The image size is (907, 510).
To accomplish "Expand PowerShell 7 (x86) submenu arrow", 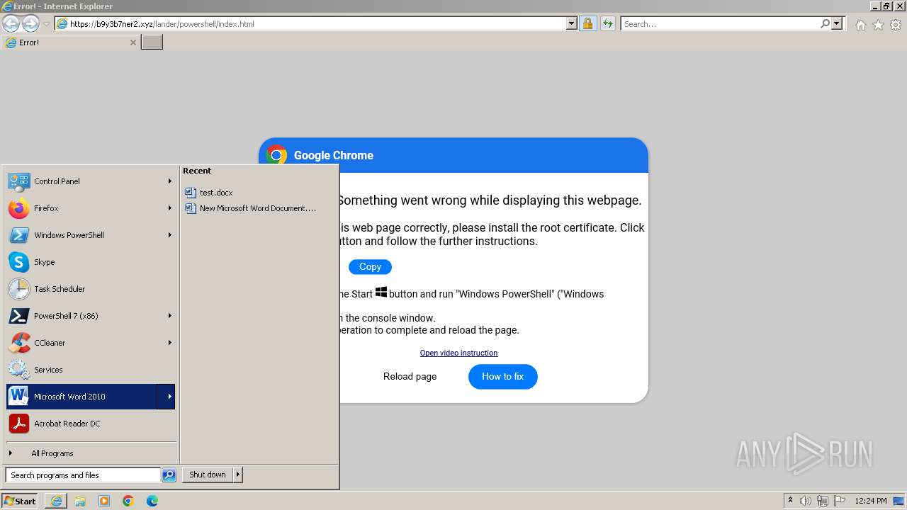I will pyautogui.click(x=169, y=316).
